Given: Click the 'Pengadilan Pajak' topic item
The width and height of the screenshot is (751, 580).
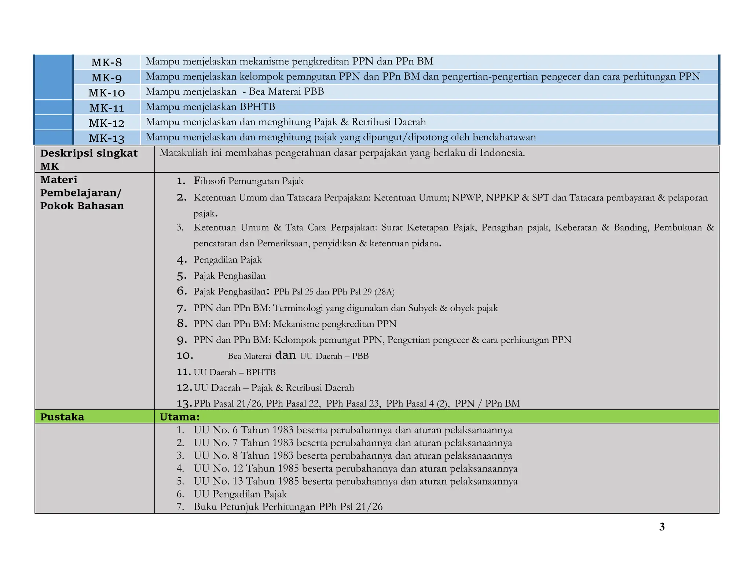Looking at the screenshot, I should pyautogui.click(x=227, y=260).
